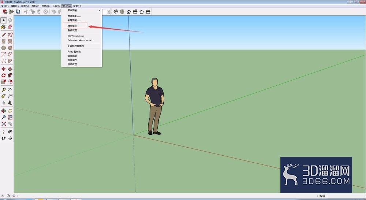366x200 pixels.
Task: Choose the Zoom magnifier tool
Action: 4,117
